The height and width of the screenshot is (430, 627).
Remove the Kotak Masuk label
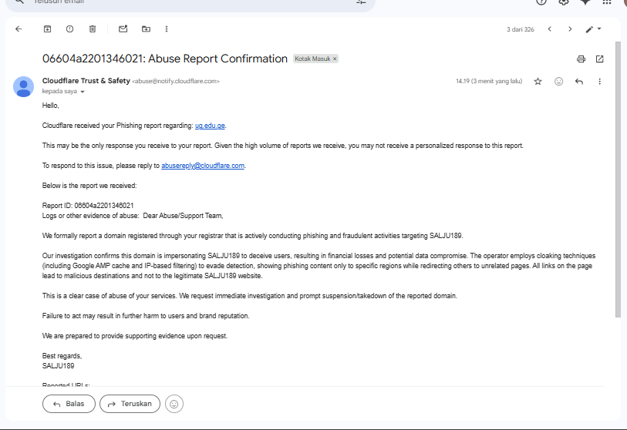click(335, 59)
